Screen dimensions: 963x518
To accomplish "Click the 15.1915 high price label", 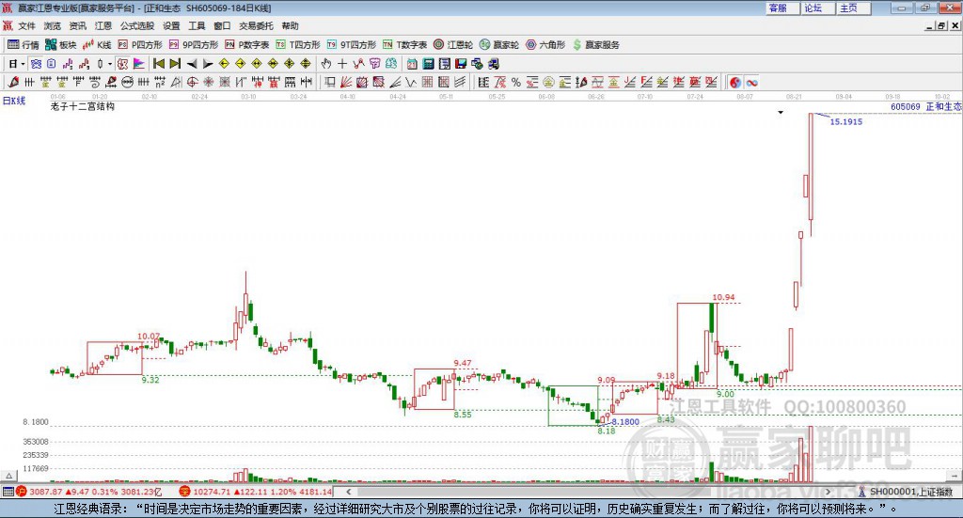I will [846, 121].
